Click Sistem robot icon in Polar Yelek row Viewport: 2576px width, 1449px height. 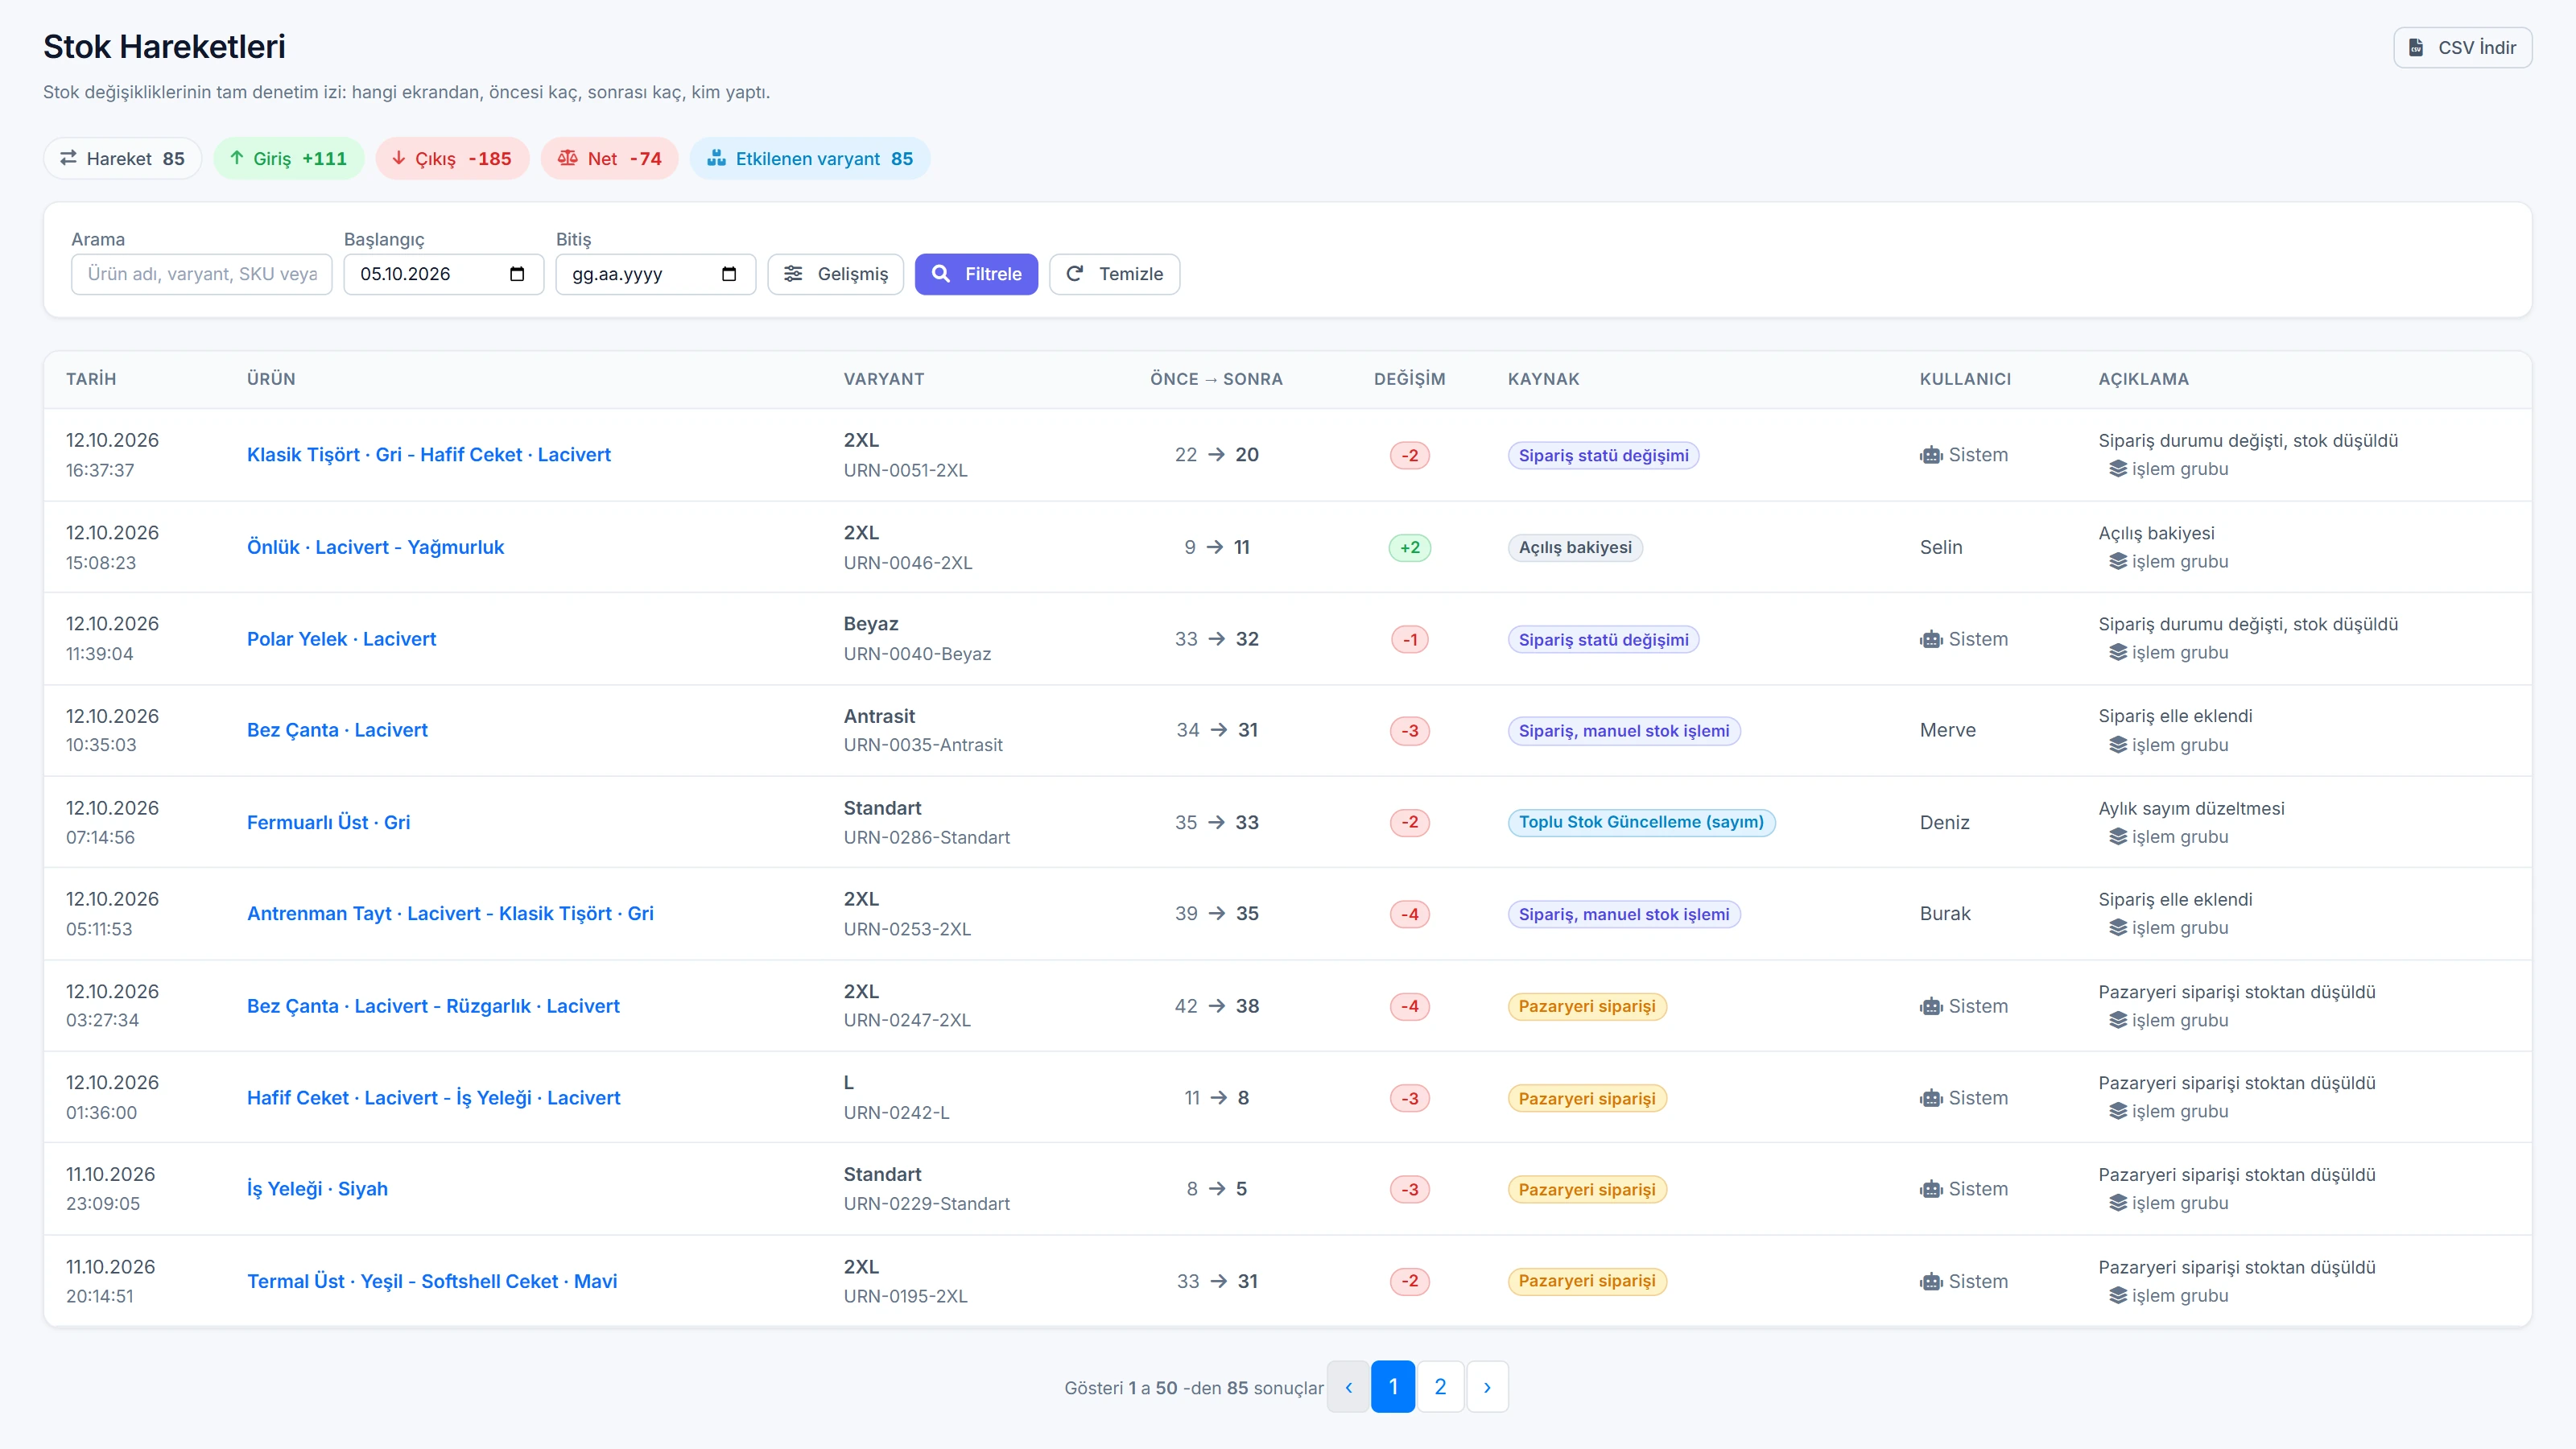(x=1930, y=639)
